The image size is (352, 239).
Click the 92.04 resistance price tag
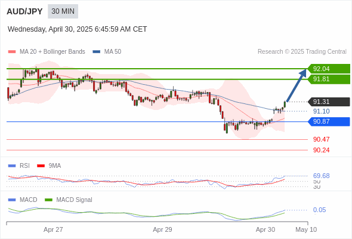[x=329, y=69]
